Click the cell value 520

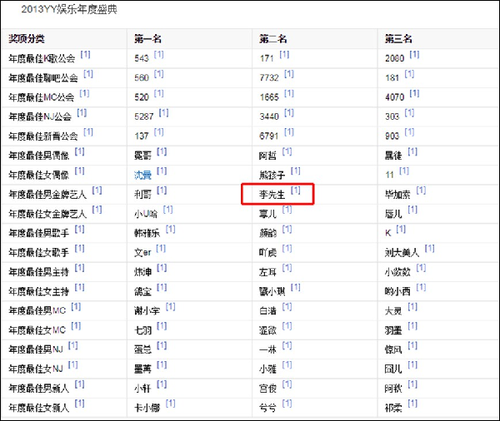[x=142, y=97]
